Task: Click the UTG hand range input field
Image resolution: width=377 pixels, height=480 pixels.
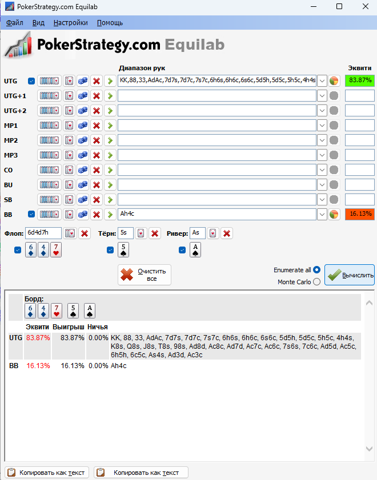Action: [217, 81]
